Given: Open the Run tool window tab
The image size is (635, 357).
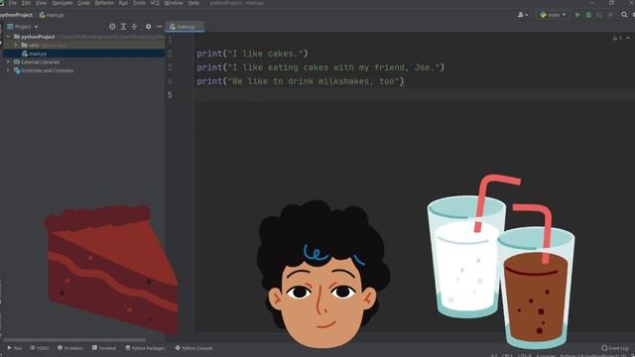Looking at the screenshot, I should (x=15, y=348).
